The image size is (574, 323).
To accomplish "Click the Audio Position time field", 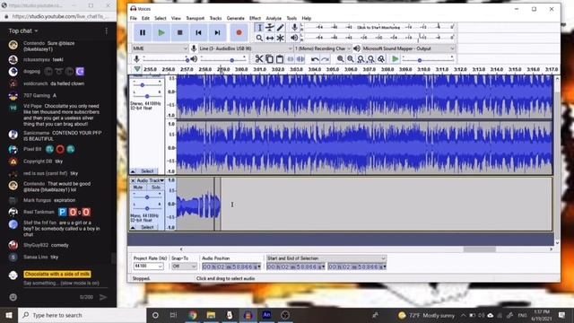I will (x=231, y=267).
